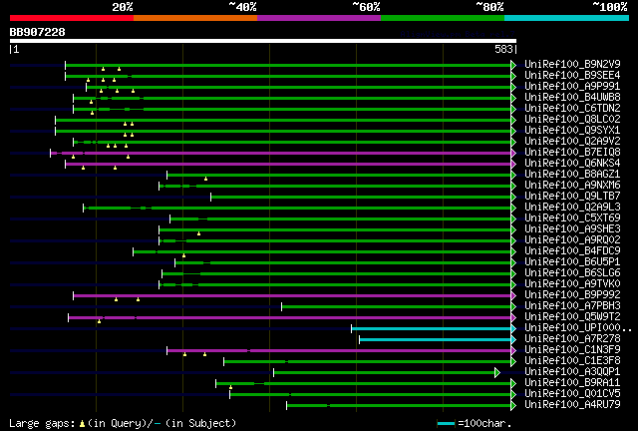
Task: Click the green ~80% identity legend segment
Action: [x=443, y=18]
